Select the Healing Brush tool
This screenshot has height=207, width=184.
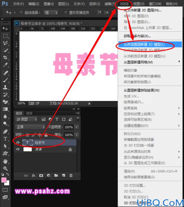pyautogui.click(x=5, y=73)
